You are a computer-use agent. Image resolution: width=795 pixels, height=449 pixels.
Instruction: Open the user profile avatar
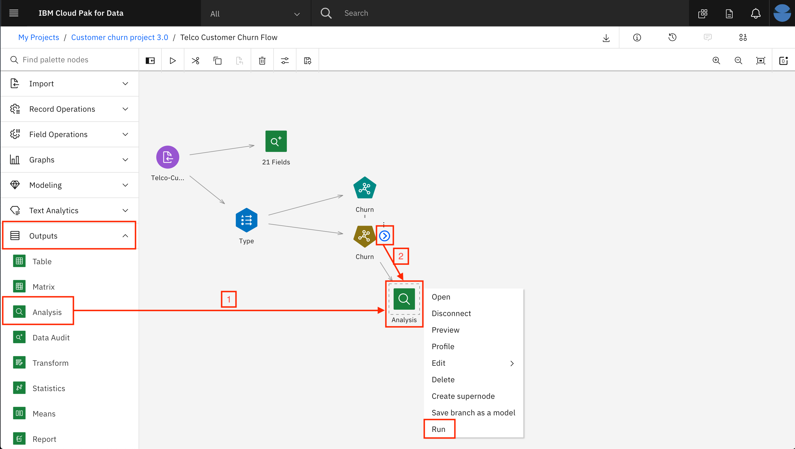point(782,13)
